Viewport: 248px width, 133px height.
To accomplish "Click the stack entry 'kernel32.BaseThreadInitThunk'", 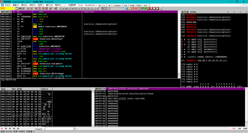I will (x=136, y=94).
